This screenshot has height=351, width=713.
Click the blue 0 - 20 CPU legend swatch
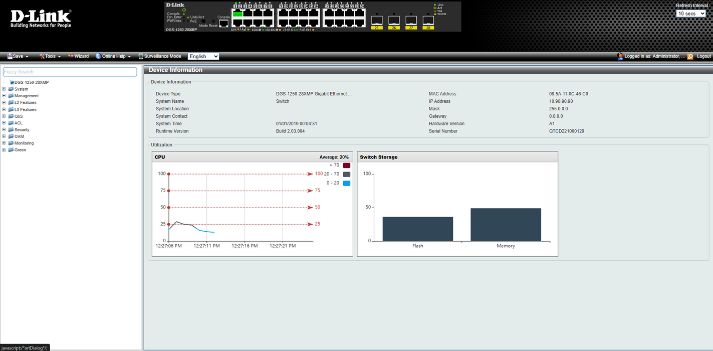[346, 184]
